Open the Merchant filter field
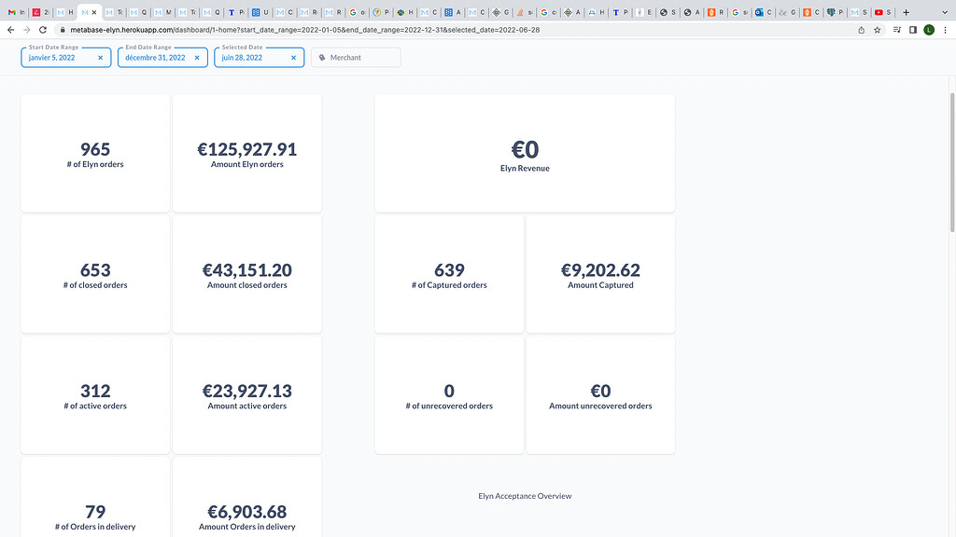 tap(356, 58)
